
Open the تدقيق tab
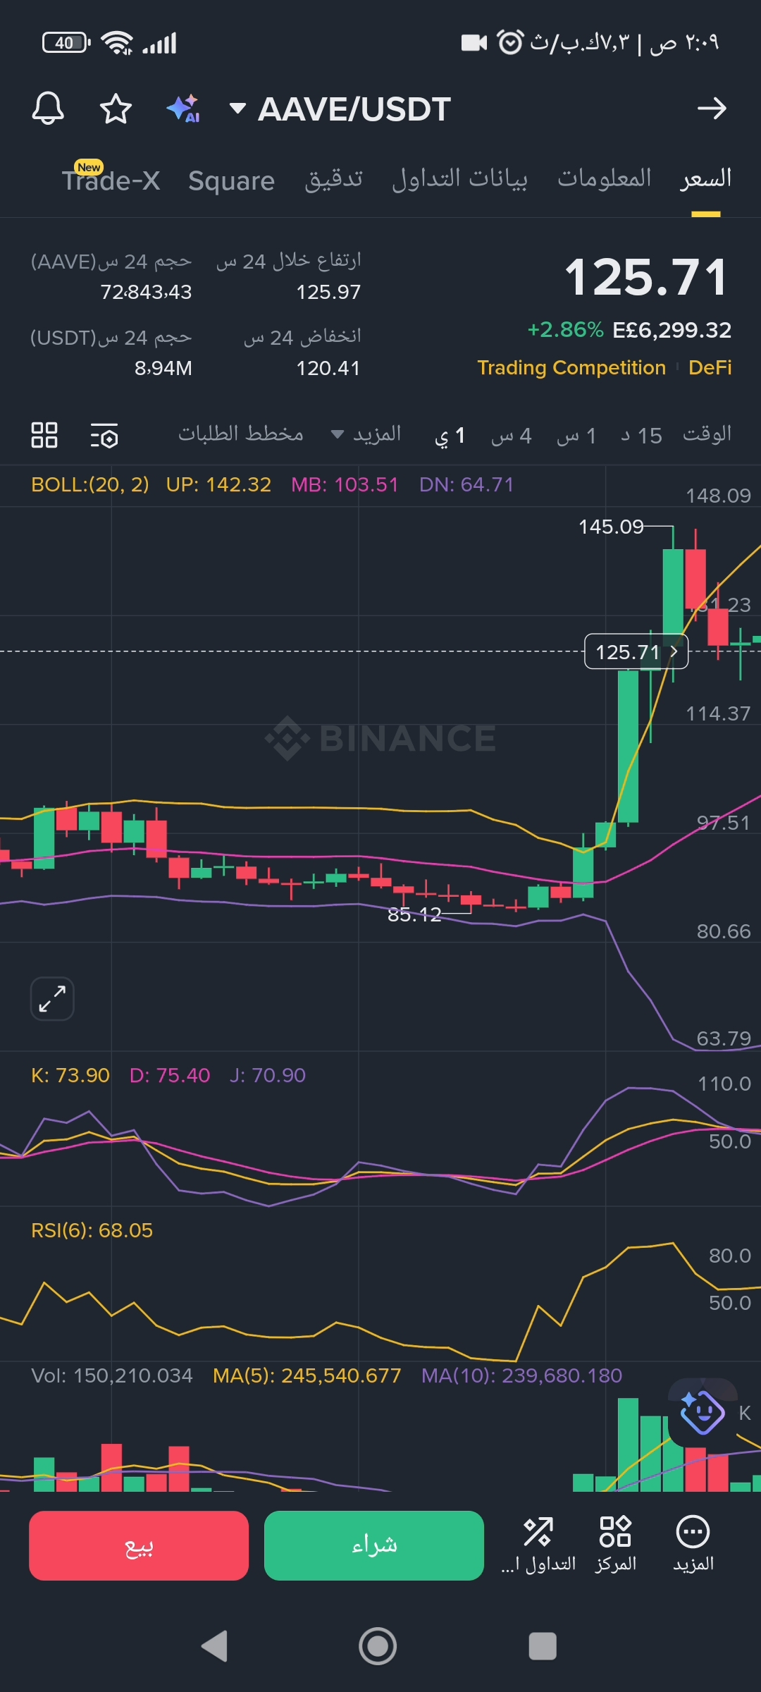pos(333,179)
